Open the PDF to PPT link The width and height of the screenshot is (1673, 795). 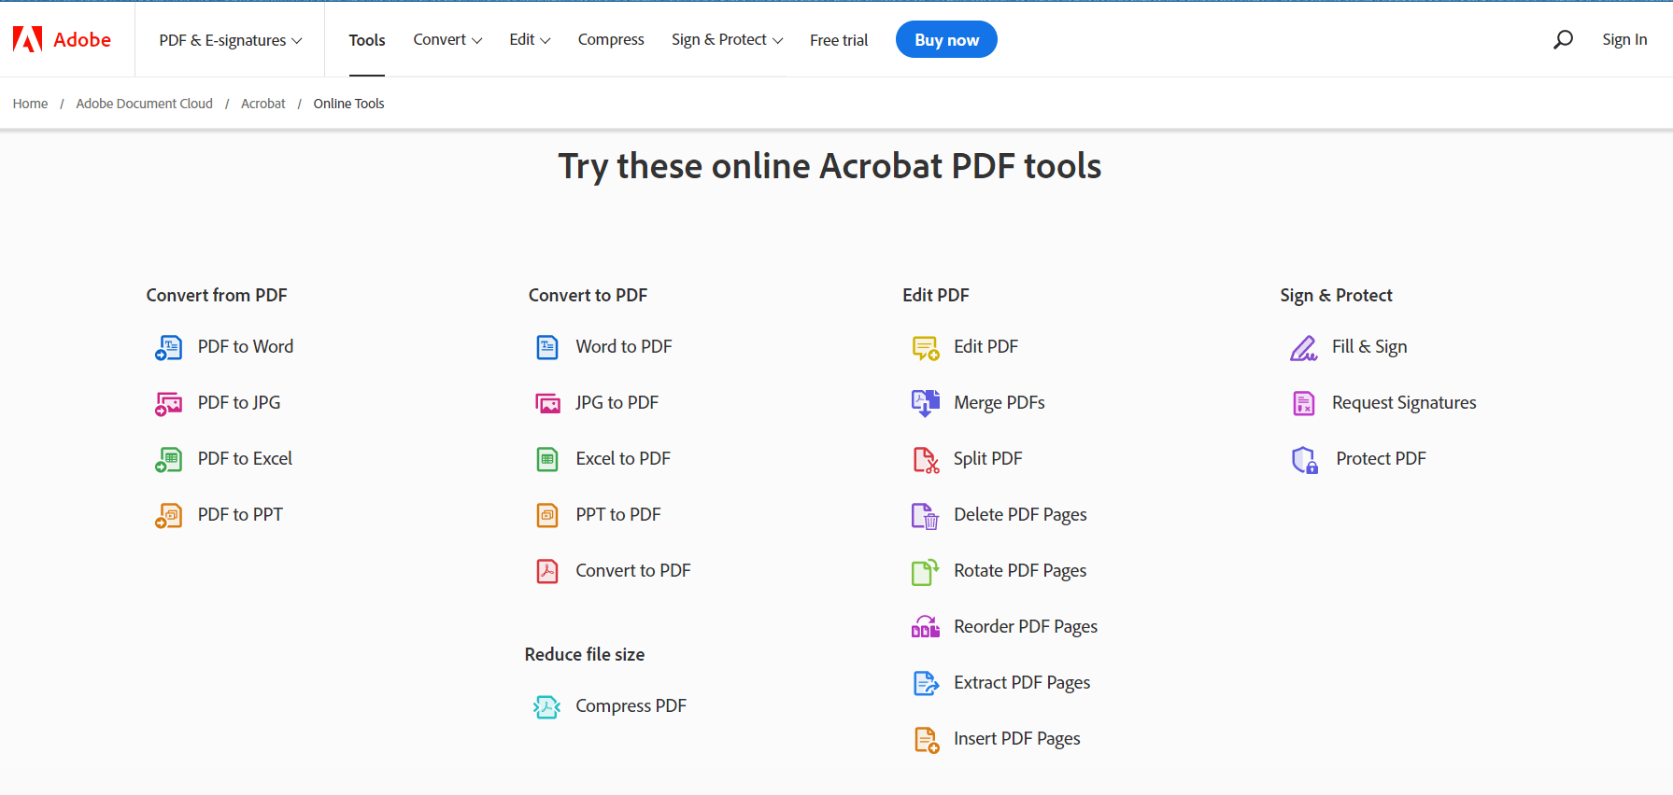point(240,515)
